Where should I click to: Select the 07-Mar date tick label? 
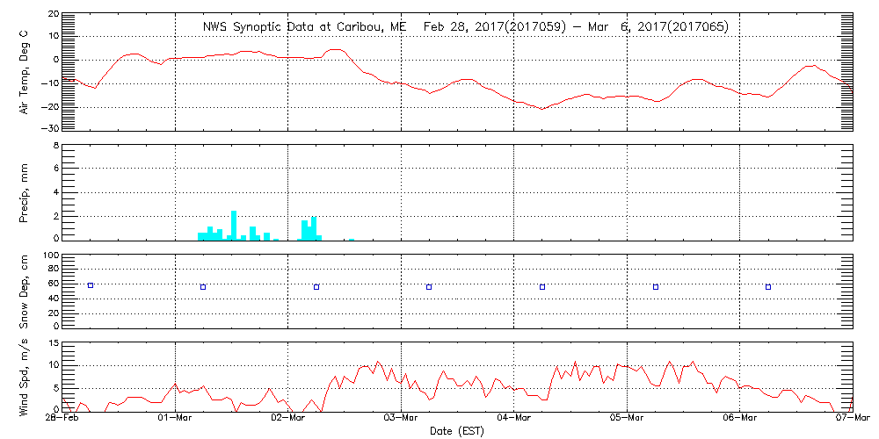click(x=851, y=419)
